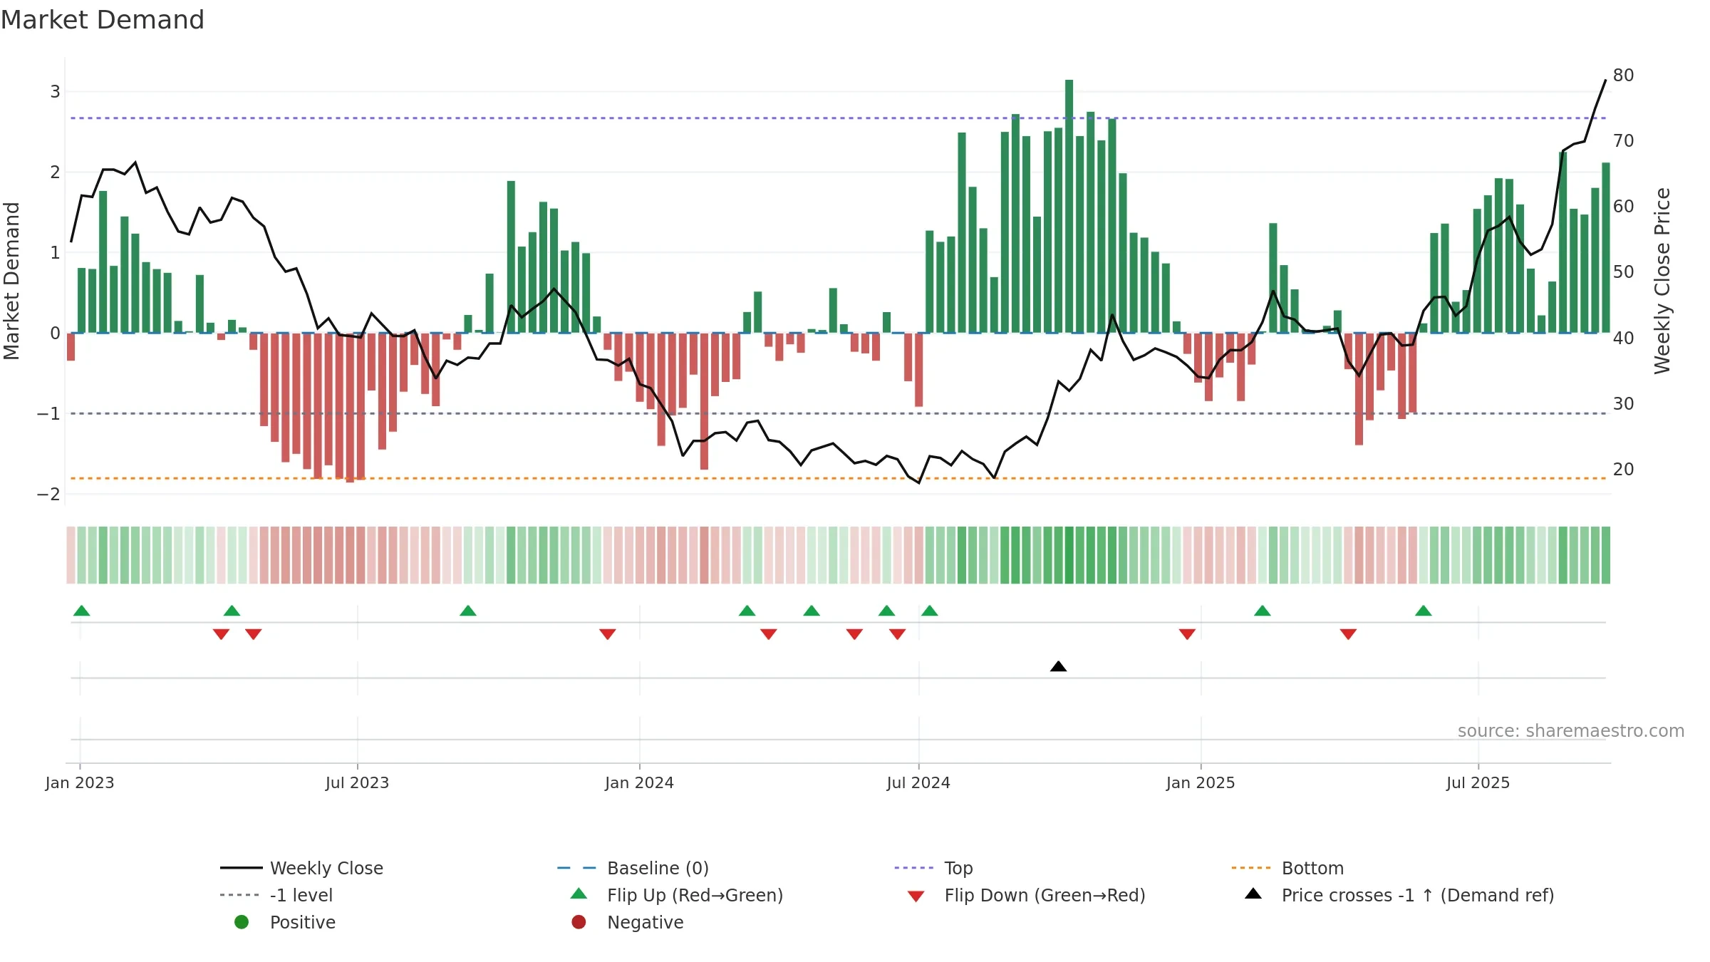Click the 80 tick on right price axis

(x=1624, y=75)
